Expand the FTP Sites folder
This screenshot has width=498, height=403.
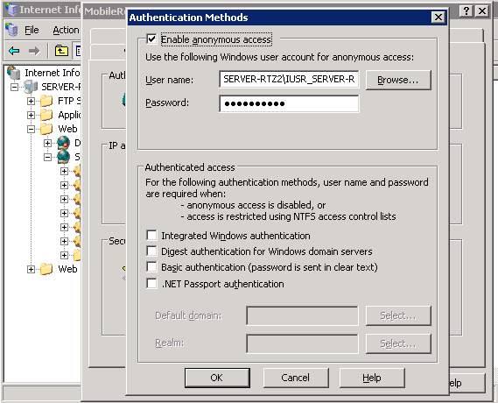point(31,101)
